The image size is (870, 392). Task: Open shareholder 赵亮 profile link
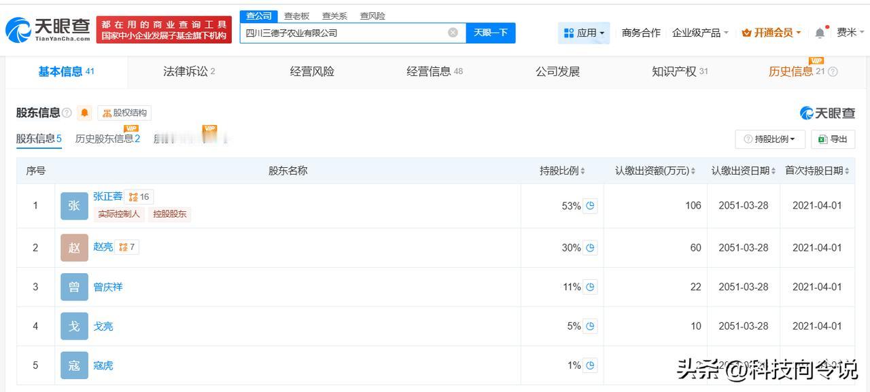(103, 247)
